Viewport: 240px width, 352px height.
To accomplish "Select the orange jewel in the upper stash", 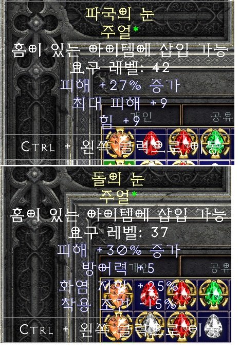I will coord(119,143).
